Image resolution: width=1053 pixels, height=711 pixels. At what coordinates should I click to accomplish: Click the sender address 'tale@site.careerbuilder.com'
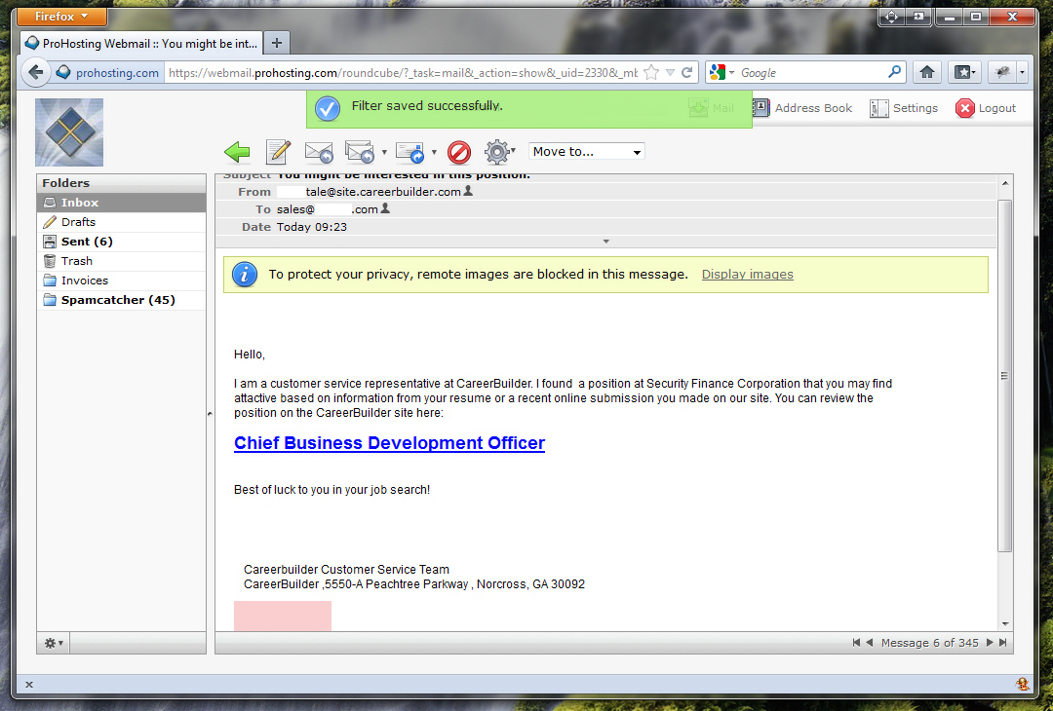tap(383, 192)
